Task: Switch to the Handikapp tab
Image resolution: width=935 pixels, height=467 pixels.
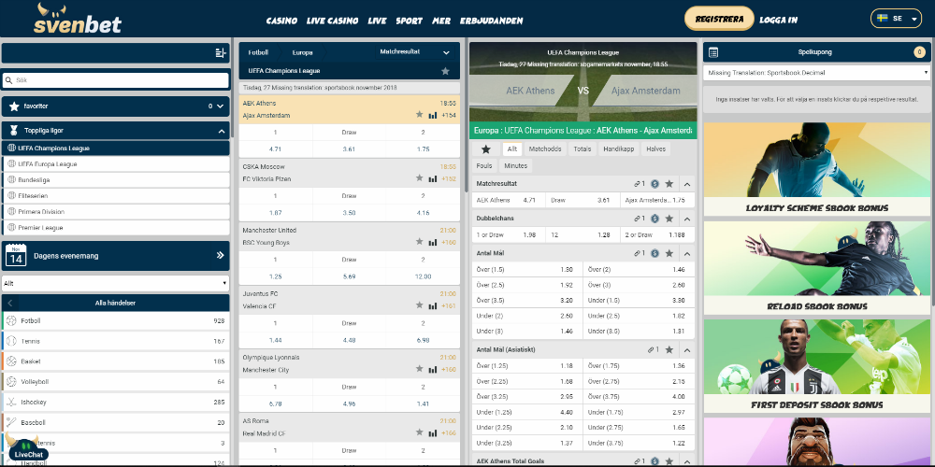Action: point(618,149)
